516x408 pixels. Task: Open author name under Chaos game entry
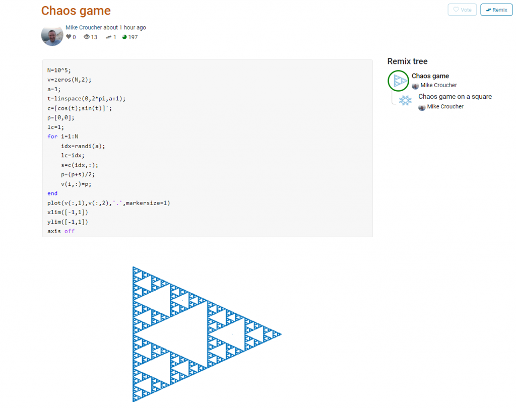tap(438, 85)
